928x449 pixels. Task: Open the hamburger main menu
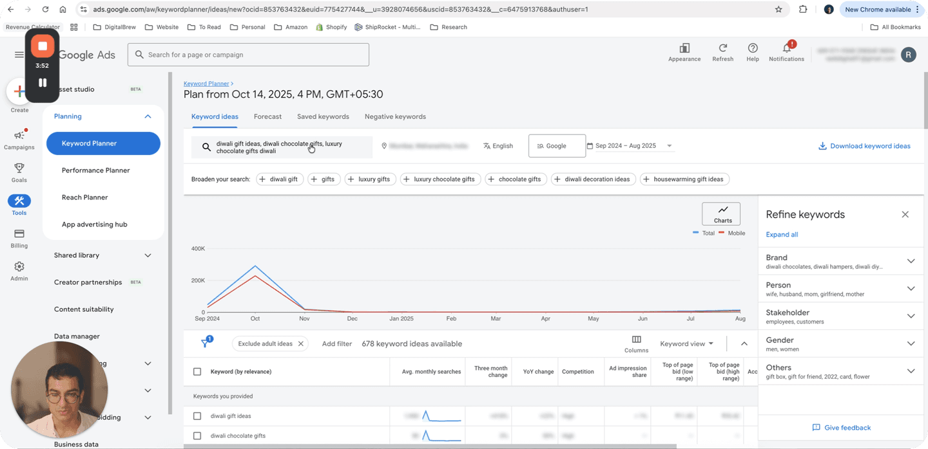pyautogui.click(x=19, y=55)
